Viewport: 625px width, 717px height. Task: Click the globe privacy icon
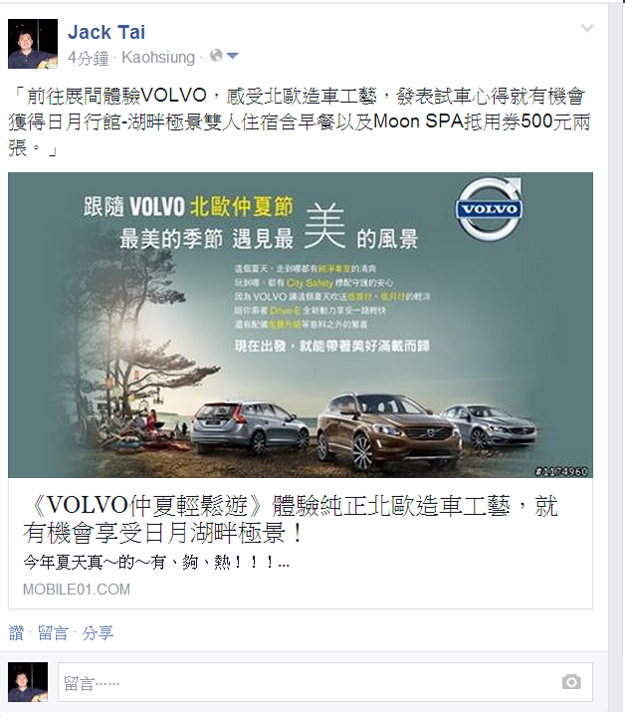(216, 56)
